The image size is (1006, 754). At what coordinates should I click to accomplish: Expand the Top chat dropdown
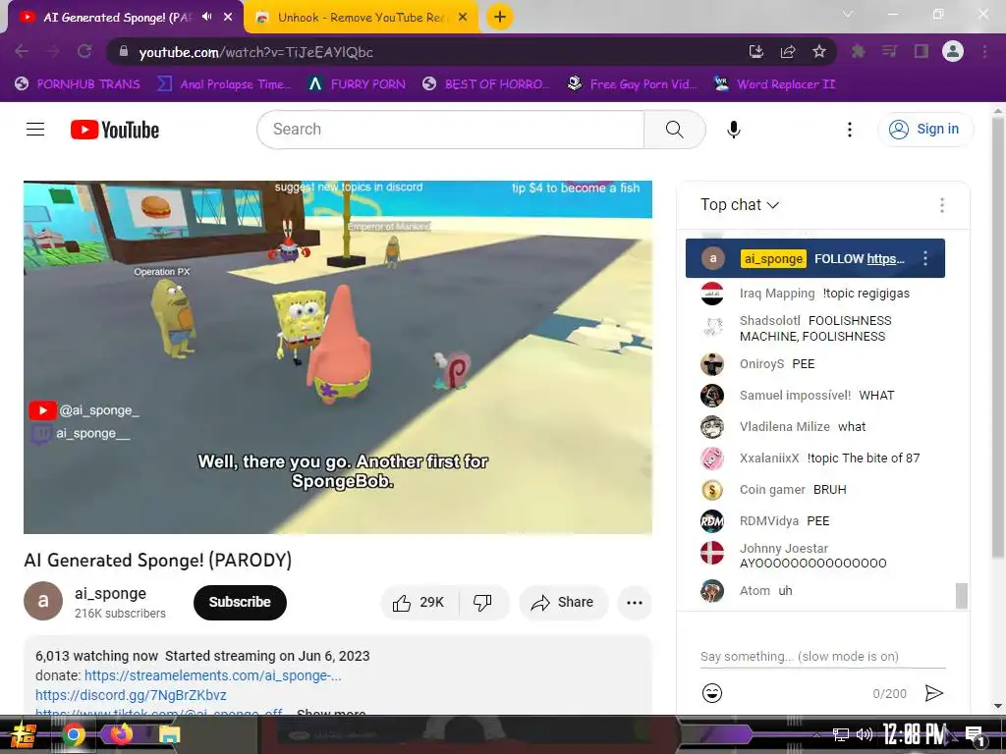pyautogui.click(x=739, y=205)
